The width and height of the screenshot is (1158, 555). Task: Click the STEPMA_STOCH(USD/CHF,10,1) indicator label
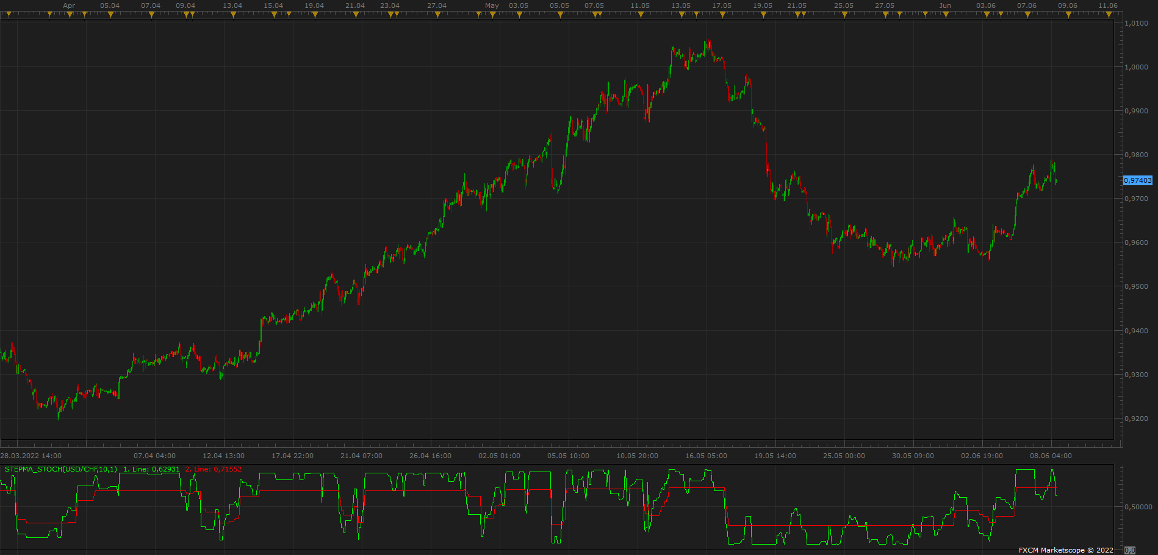coord(61,469)
